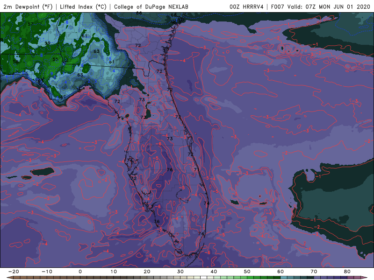The height and width of the screenshot is (280, 374).
Task: Click the '-10' color scale label
Action: (x=47, y=272)
